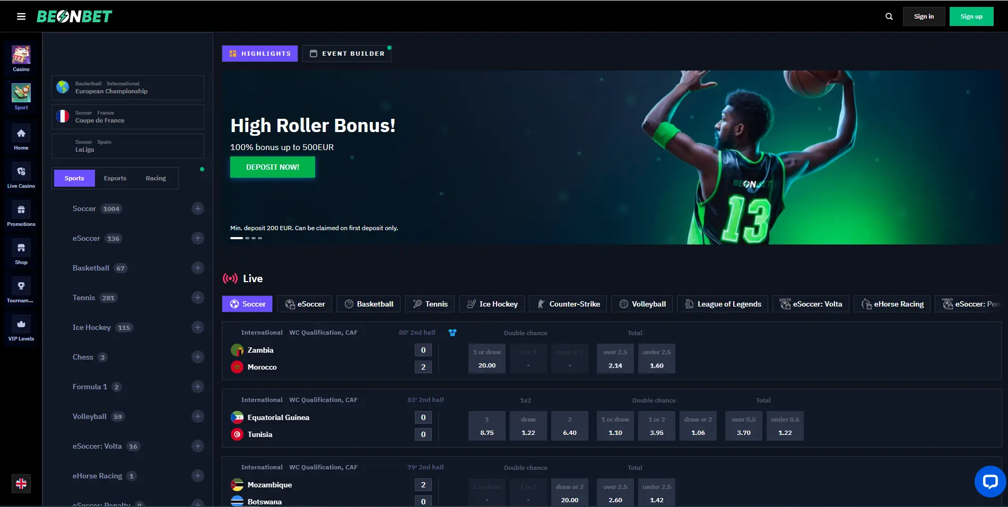Select European Championship basketball shortcut
The height and width of the screenshot is (507, 1008).
[x=128, y=88]
